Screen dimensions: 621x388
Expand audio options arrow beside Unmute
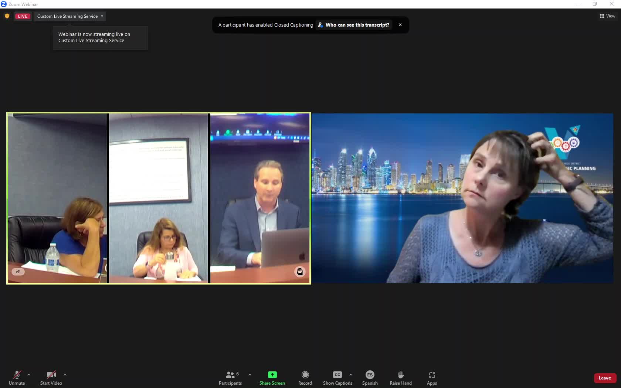[29, 375]
